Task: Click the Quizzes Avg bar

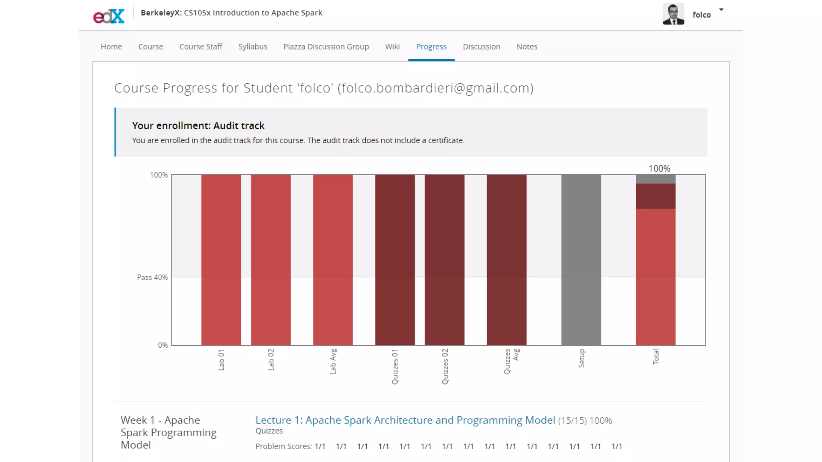Action: (x=507, y=259)
